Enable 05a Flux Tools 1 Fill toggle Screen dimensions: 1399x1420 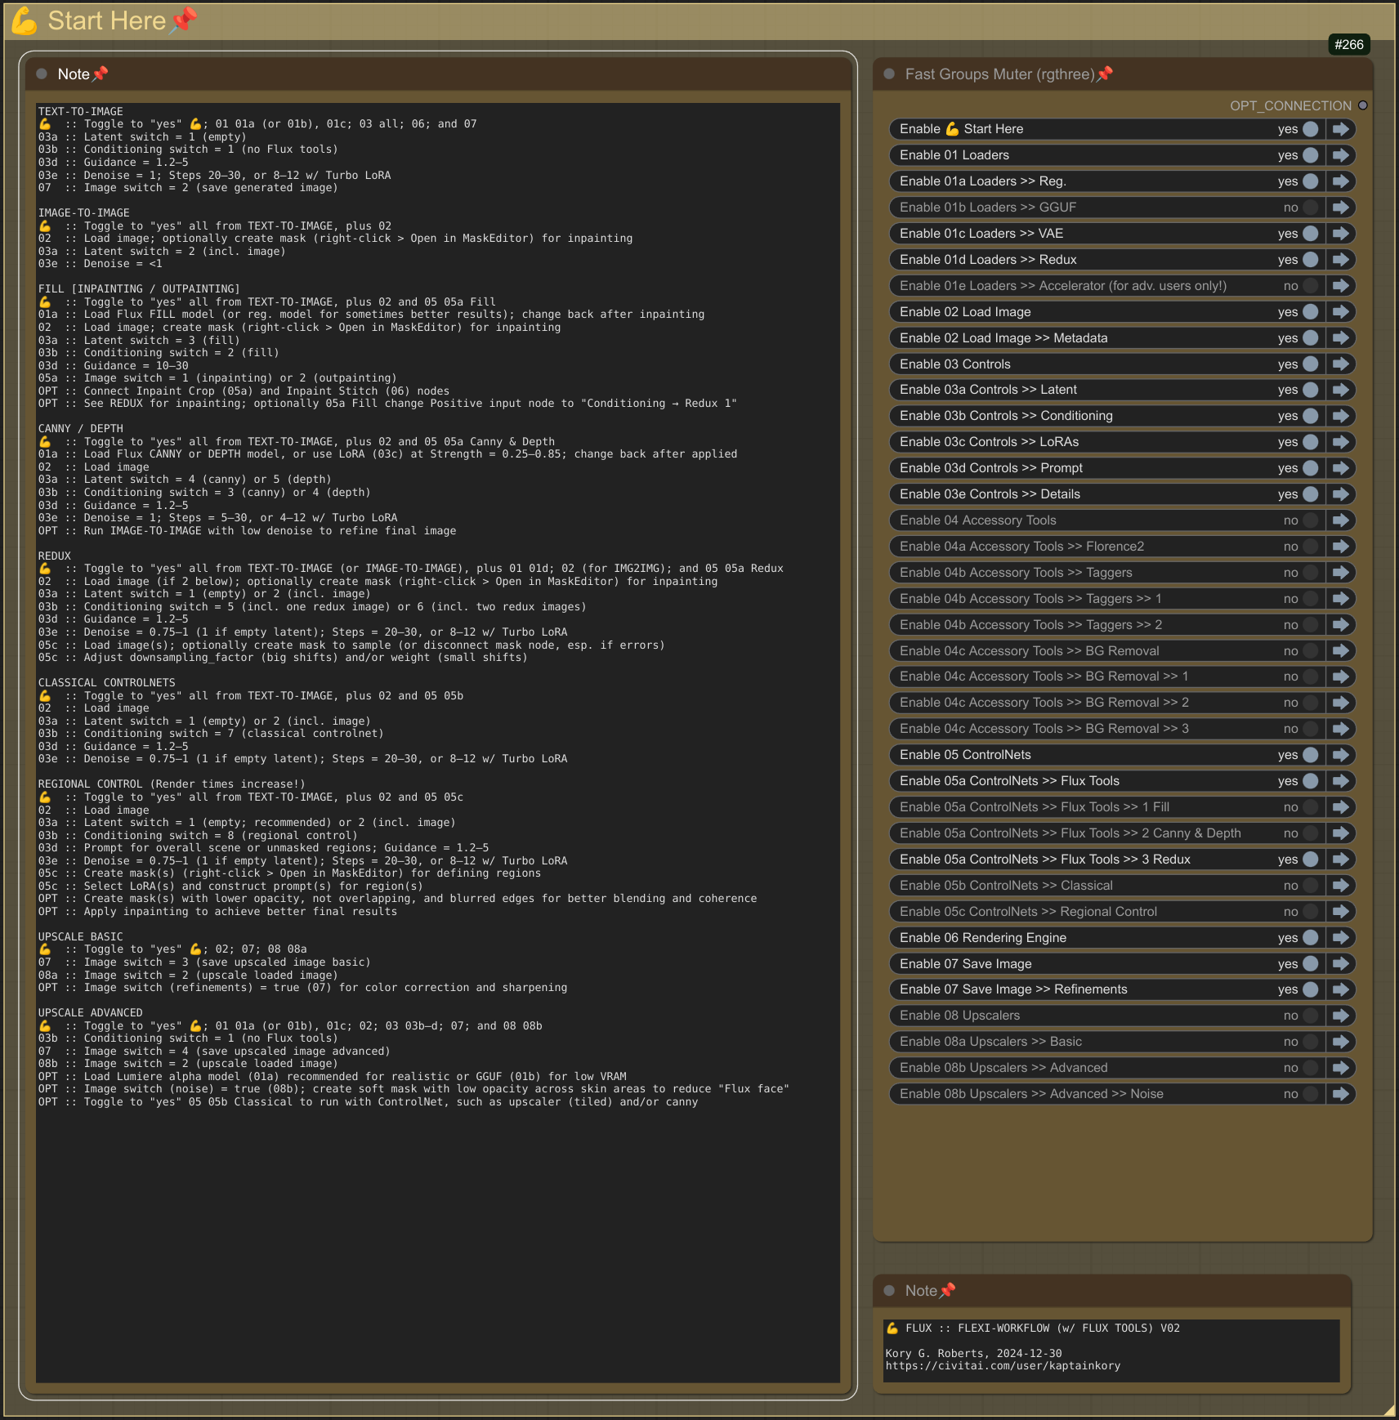tap(1311, 807)
